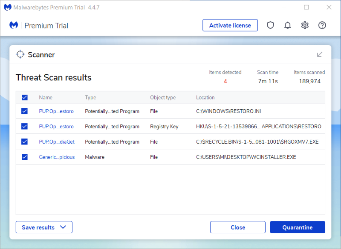Viewport: 341px width, 249px height.
Task: Collapse the Scanner panel with arrow icon
Action: coord(320,54)
